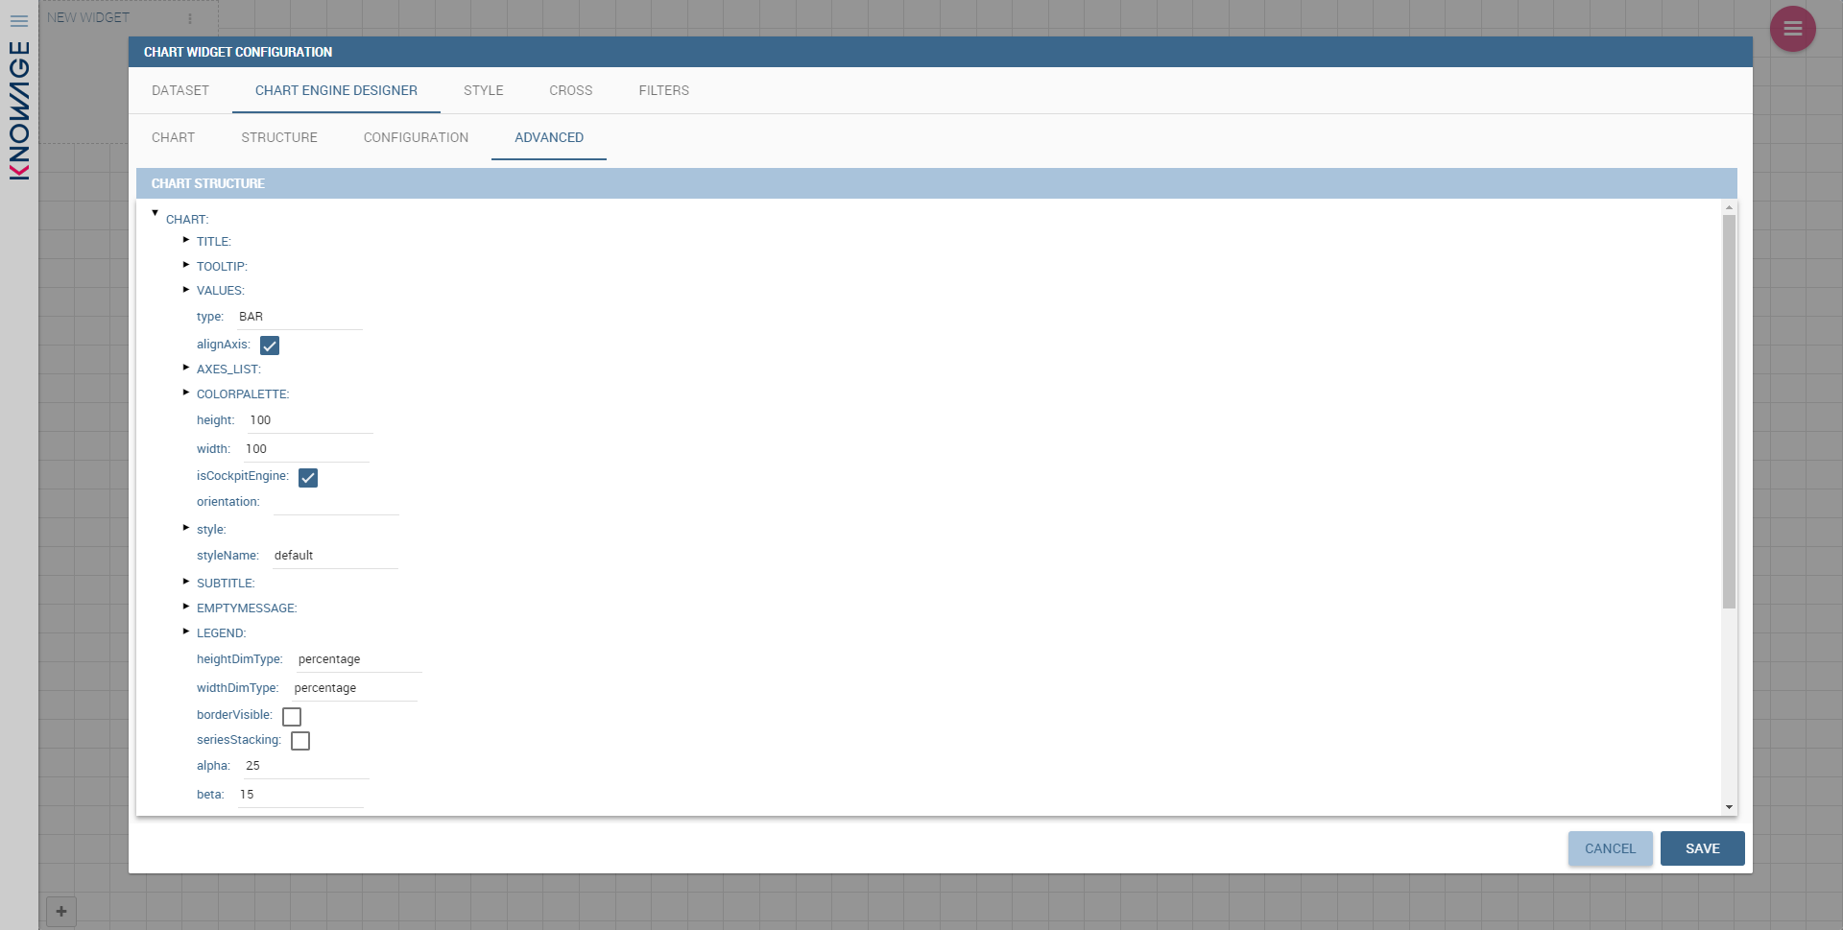The image size is (1843, 930).
Task: Click the chart structure vertical scrollbar thumb
Action: point(1729,412)
